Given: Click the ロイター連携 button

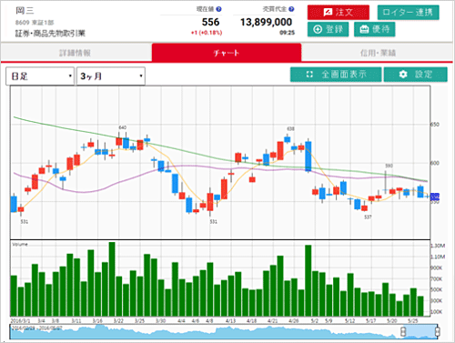Looking at the screenshot, I should click(409, 13).
